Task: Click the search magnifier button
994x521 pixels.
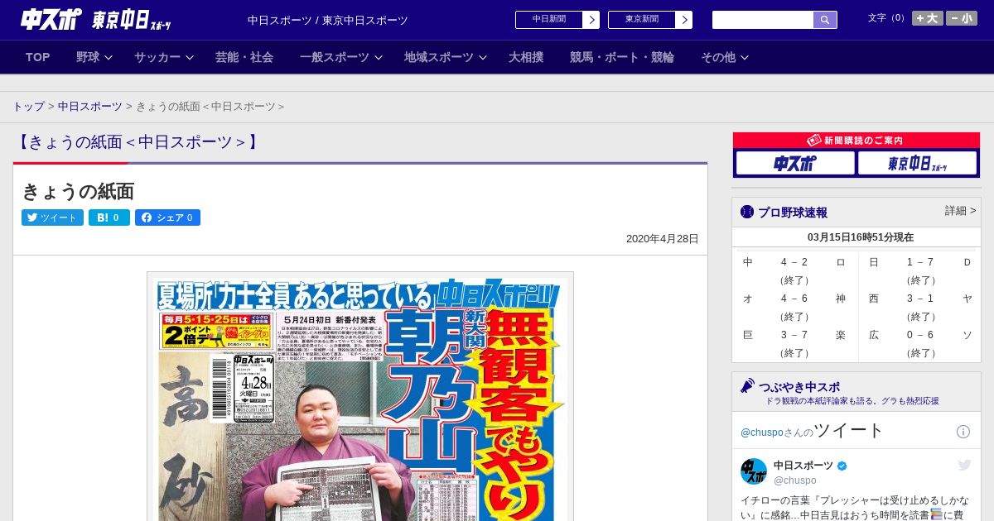Action: click(825, 20)
